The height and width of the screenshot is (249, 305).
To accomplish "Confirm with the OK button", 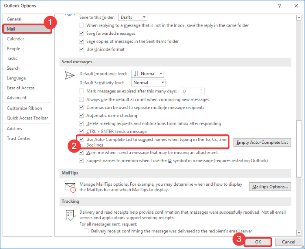I will pyautogui.click(x=258, y=242).
